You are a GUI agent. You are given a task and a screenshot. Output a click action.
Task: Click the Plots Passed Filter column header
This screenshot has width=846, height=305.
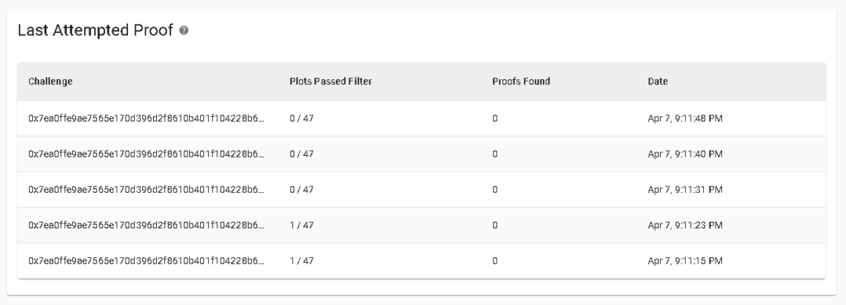(330, 82)
